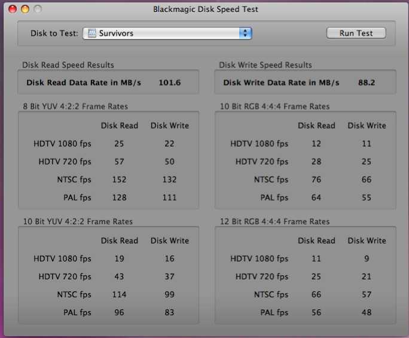The image size is (409, 338).
Task: Click 12 Bit RGB HDTV 1080 write value 9
Action: click(367, 258)
